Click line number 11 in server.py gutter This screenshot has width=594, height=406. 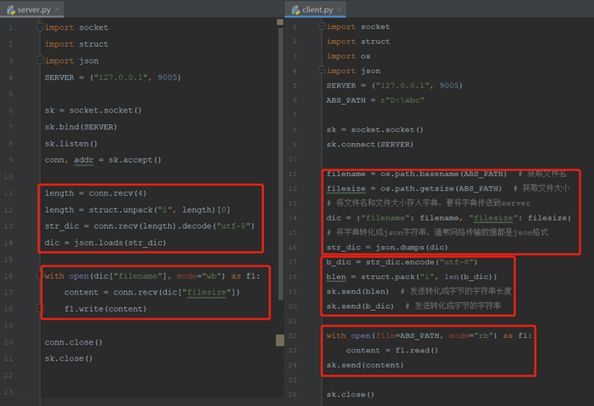pos(9,193)
